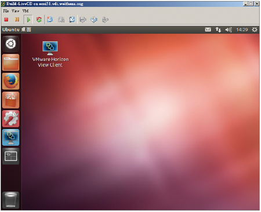Revert to snapshot icon in the toolbar
Viewport: 261px width, 212px height.
point(61,20)
